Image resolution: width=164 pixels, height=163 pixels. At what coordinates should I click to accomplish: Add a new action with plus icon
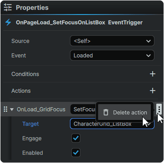coord(153,91)
